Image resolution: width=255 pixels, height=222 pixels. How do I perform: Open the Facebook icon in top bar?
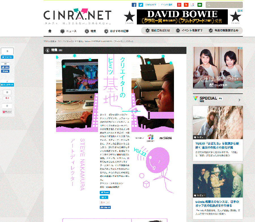[x=134, y=5]
